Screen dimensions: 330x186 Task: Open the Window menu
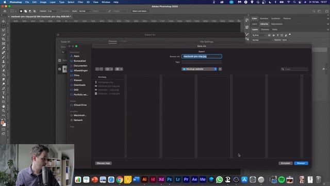click(106, 2)
